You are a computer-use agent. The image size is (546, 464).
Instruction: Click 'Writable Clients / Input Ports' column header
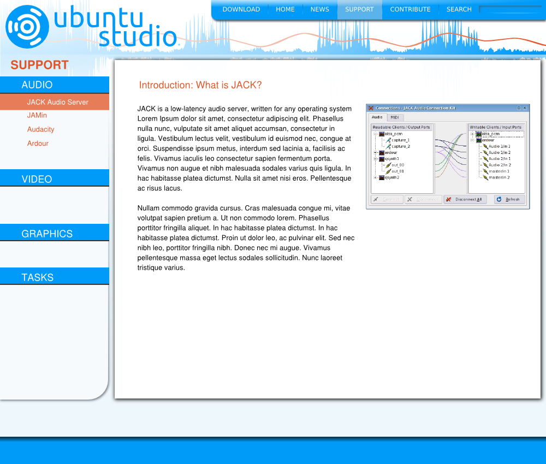[496, 127]
